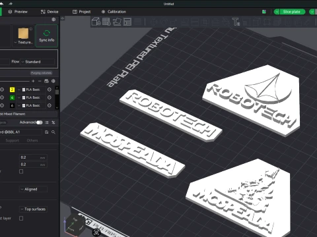
Task: Click the search settings magnifier icon
Action: coord(53,132)
